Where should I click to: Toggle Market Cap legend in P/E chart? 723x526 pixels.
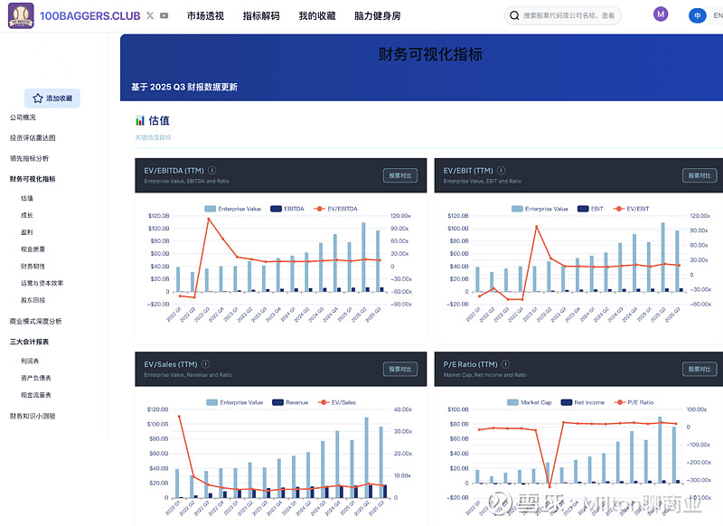(530, 402)
